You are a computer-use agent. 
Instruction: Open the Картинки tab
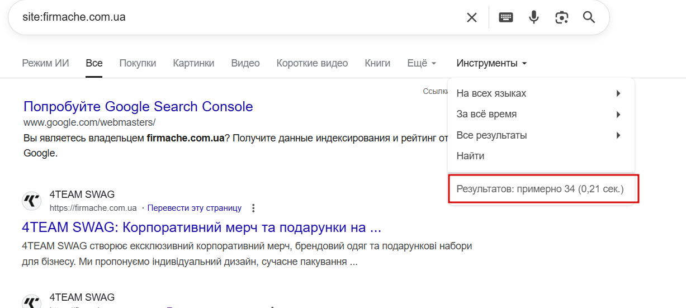(193, 63)
